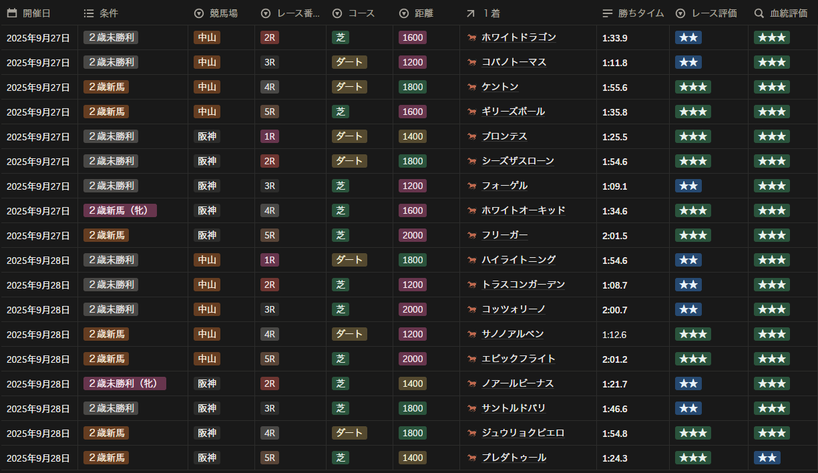Click horse icon next to ホワイトドラゴン
This screenshot has height=473, width=818.
coord(472,38)
